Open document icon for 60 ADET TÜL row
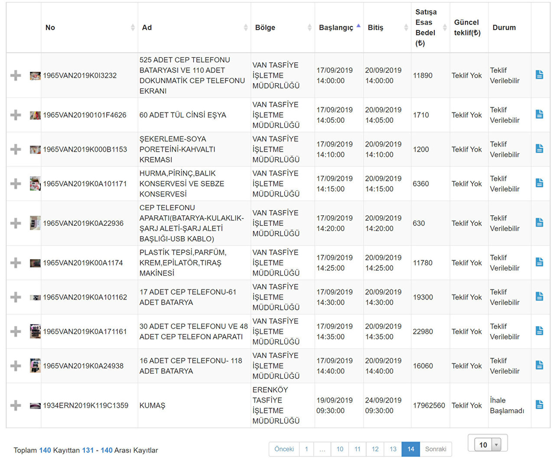557x468 pixels. click(539, 114)
